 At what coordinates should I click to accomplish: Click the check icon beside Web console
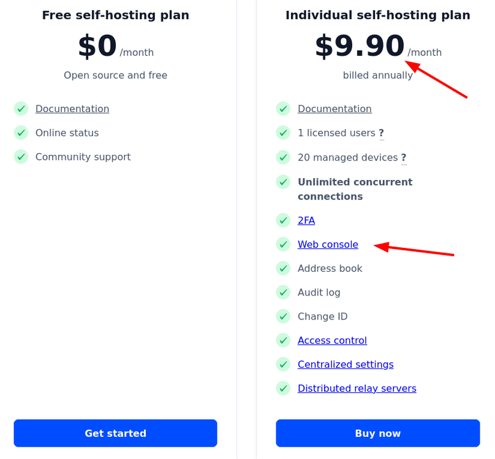(283, 244)
